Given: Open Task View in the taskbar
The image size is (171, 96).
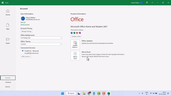Looking at the screenshot, I should [x=79, y=93].
